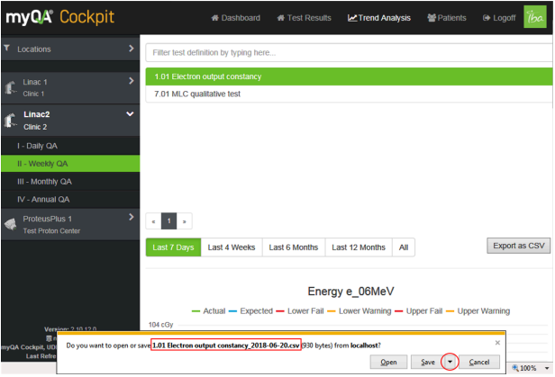This screenshot has height=377, width=555.
Task: Select the Last 4 Weeks range
Action: click(231, 247)
